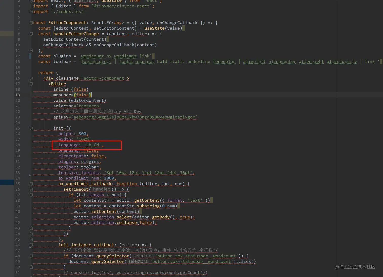
Task: Click 'contentStr' variable declaration on line 38
Action: (96, 200)
